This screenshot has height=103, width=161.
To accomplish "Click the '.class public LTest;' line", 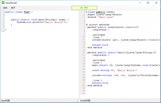I will click(x=101, y=12).
